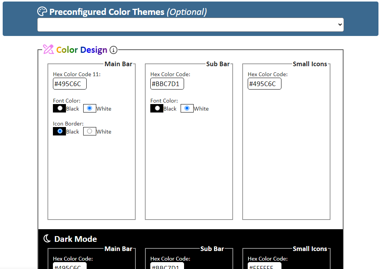Open the Preconfigured Color Themes dropdown
Screen dimensions: 380x269
[190, 24]
